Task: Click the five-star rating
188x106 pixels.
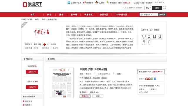Action: (x=149, y=86)
